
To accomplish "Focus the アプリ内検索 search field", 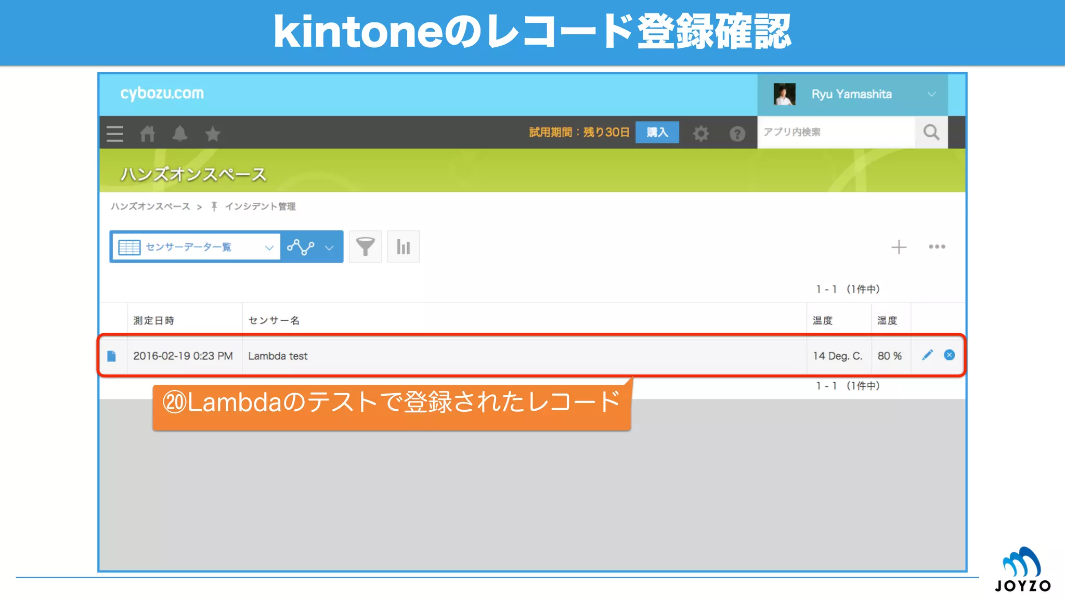I will coord(836,132).
